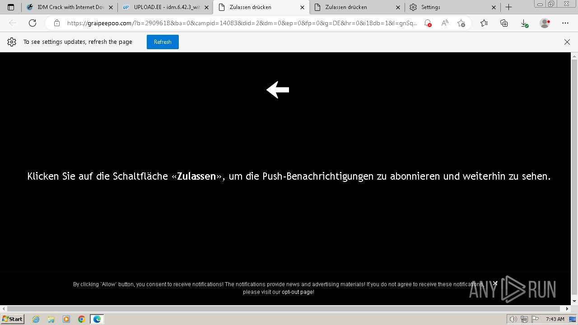This screenshot has width=578, height=325.
Task: Minimize the Edge browser window
Action: coord(540,4)
